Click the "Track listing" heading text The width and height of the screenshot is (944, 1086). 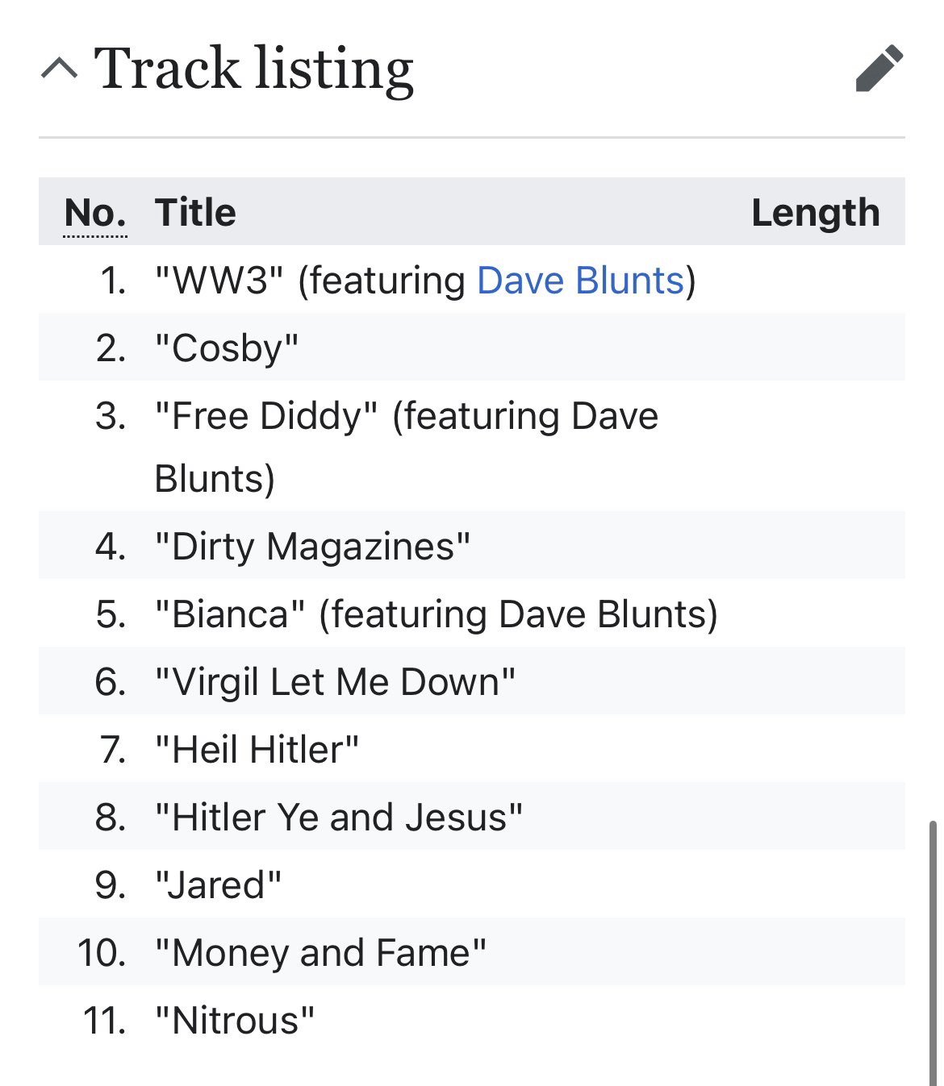tap(253, 69)
